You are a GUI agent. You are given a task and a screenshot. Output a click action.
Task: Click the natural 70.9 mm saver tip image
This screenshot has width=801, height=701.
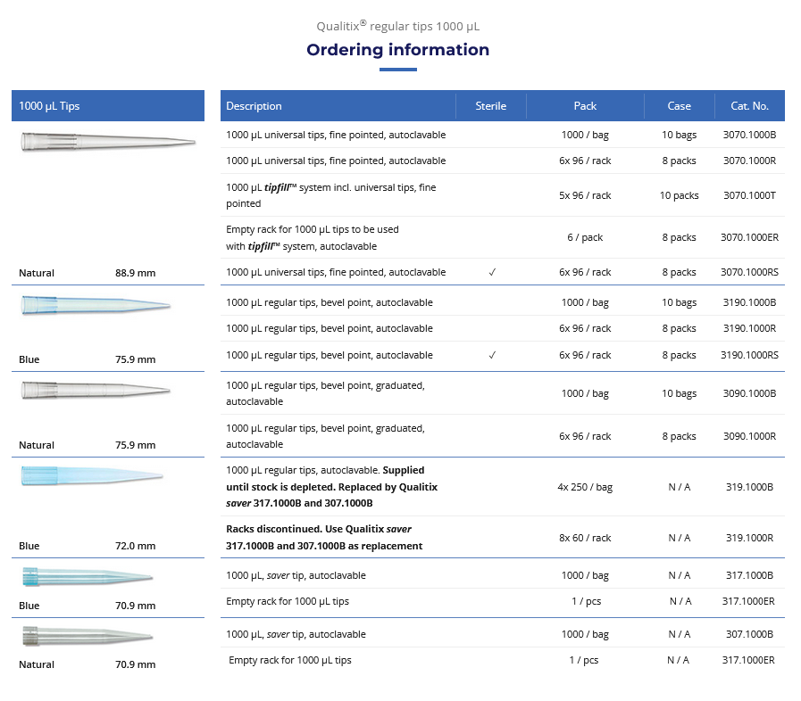coord(88,636)
